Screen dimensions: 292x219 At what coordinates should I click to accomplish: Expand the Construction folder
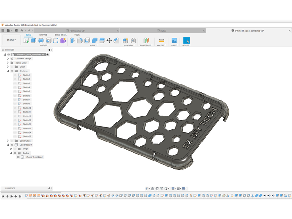point(8,141)
